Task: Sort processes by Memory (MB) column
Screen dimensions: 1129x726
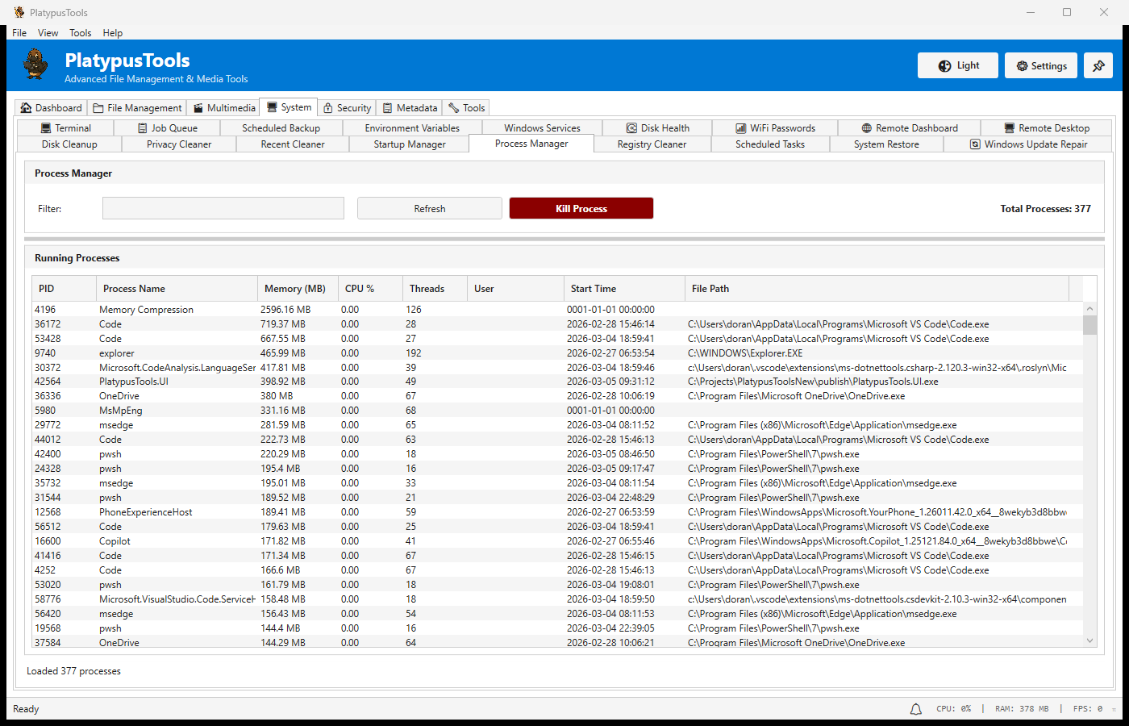Action: coord(294,289)
